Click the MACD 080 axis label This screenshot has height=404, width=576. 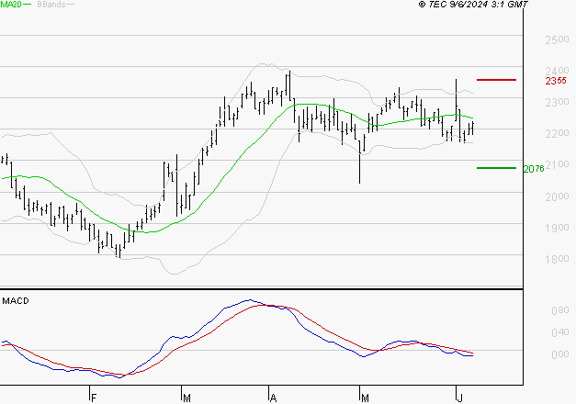tap(560, 310)
